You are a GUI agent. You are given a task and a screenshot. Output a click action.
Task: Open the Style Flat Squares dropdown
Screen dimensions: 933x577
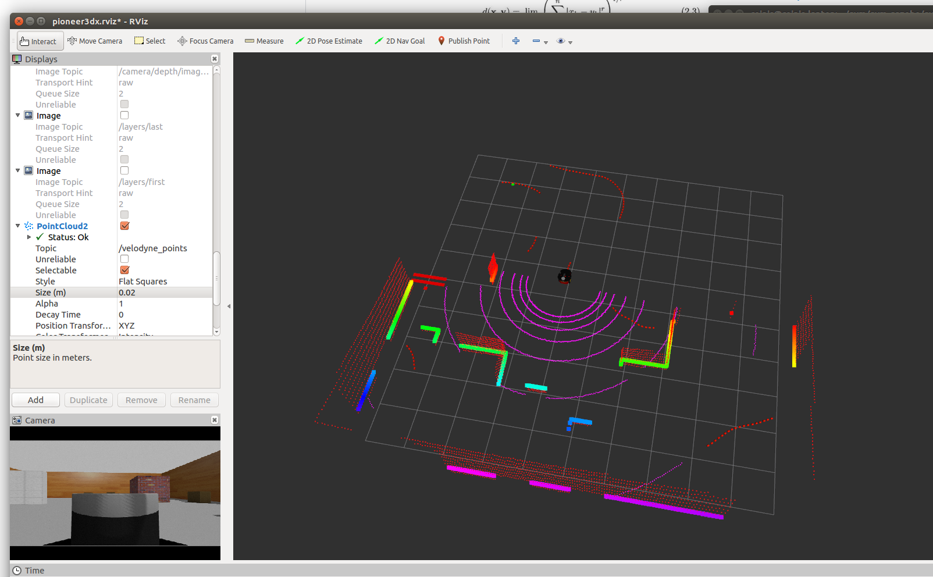(164, 282)
